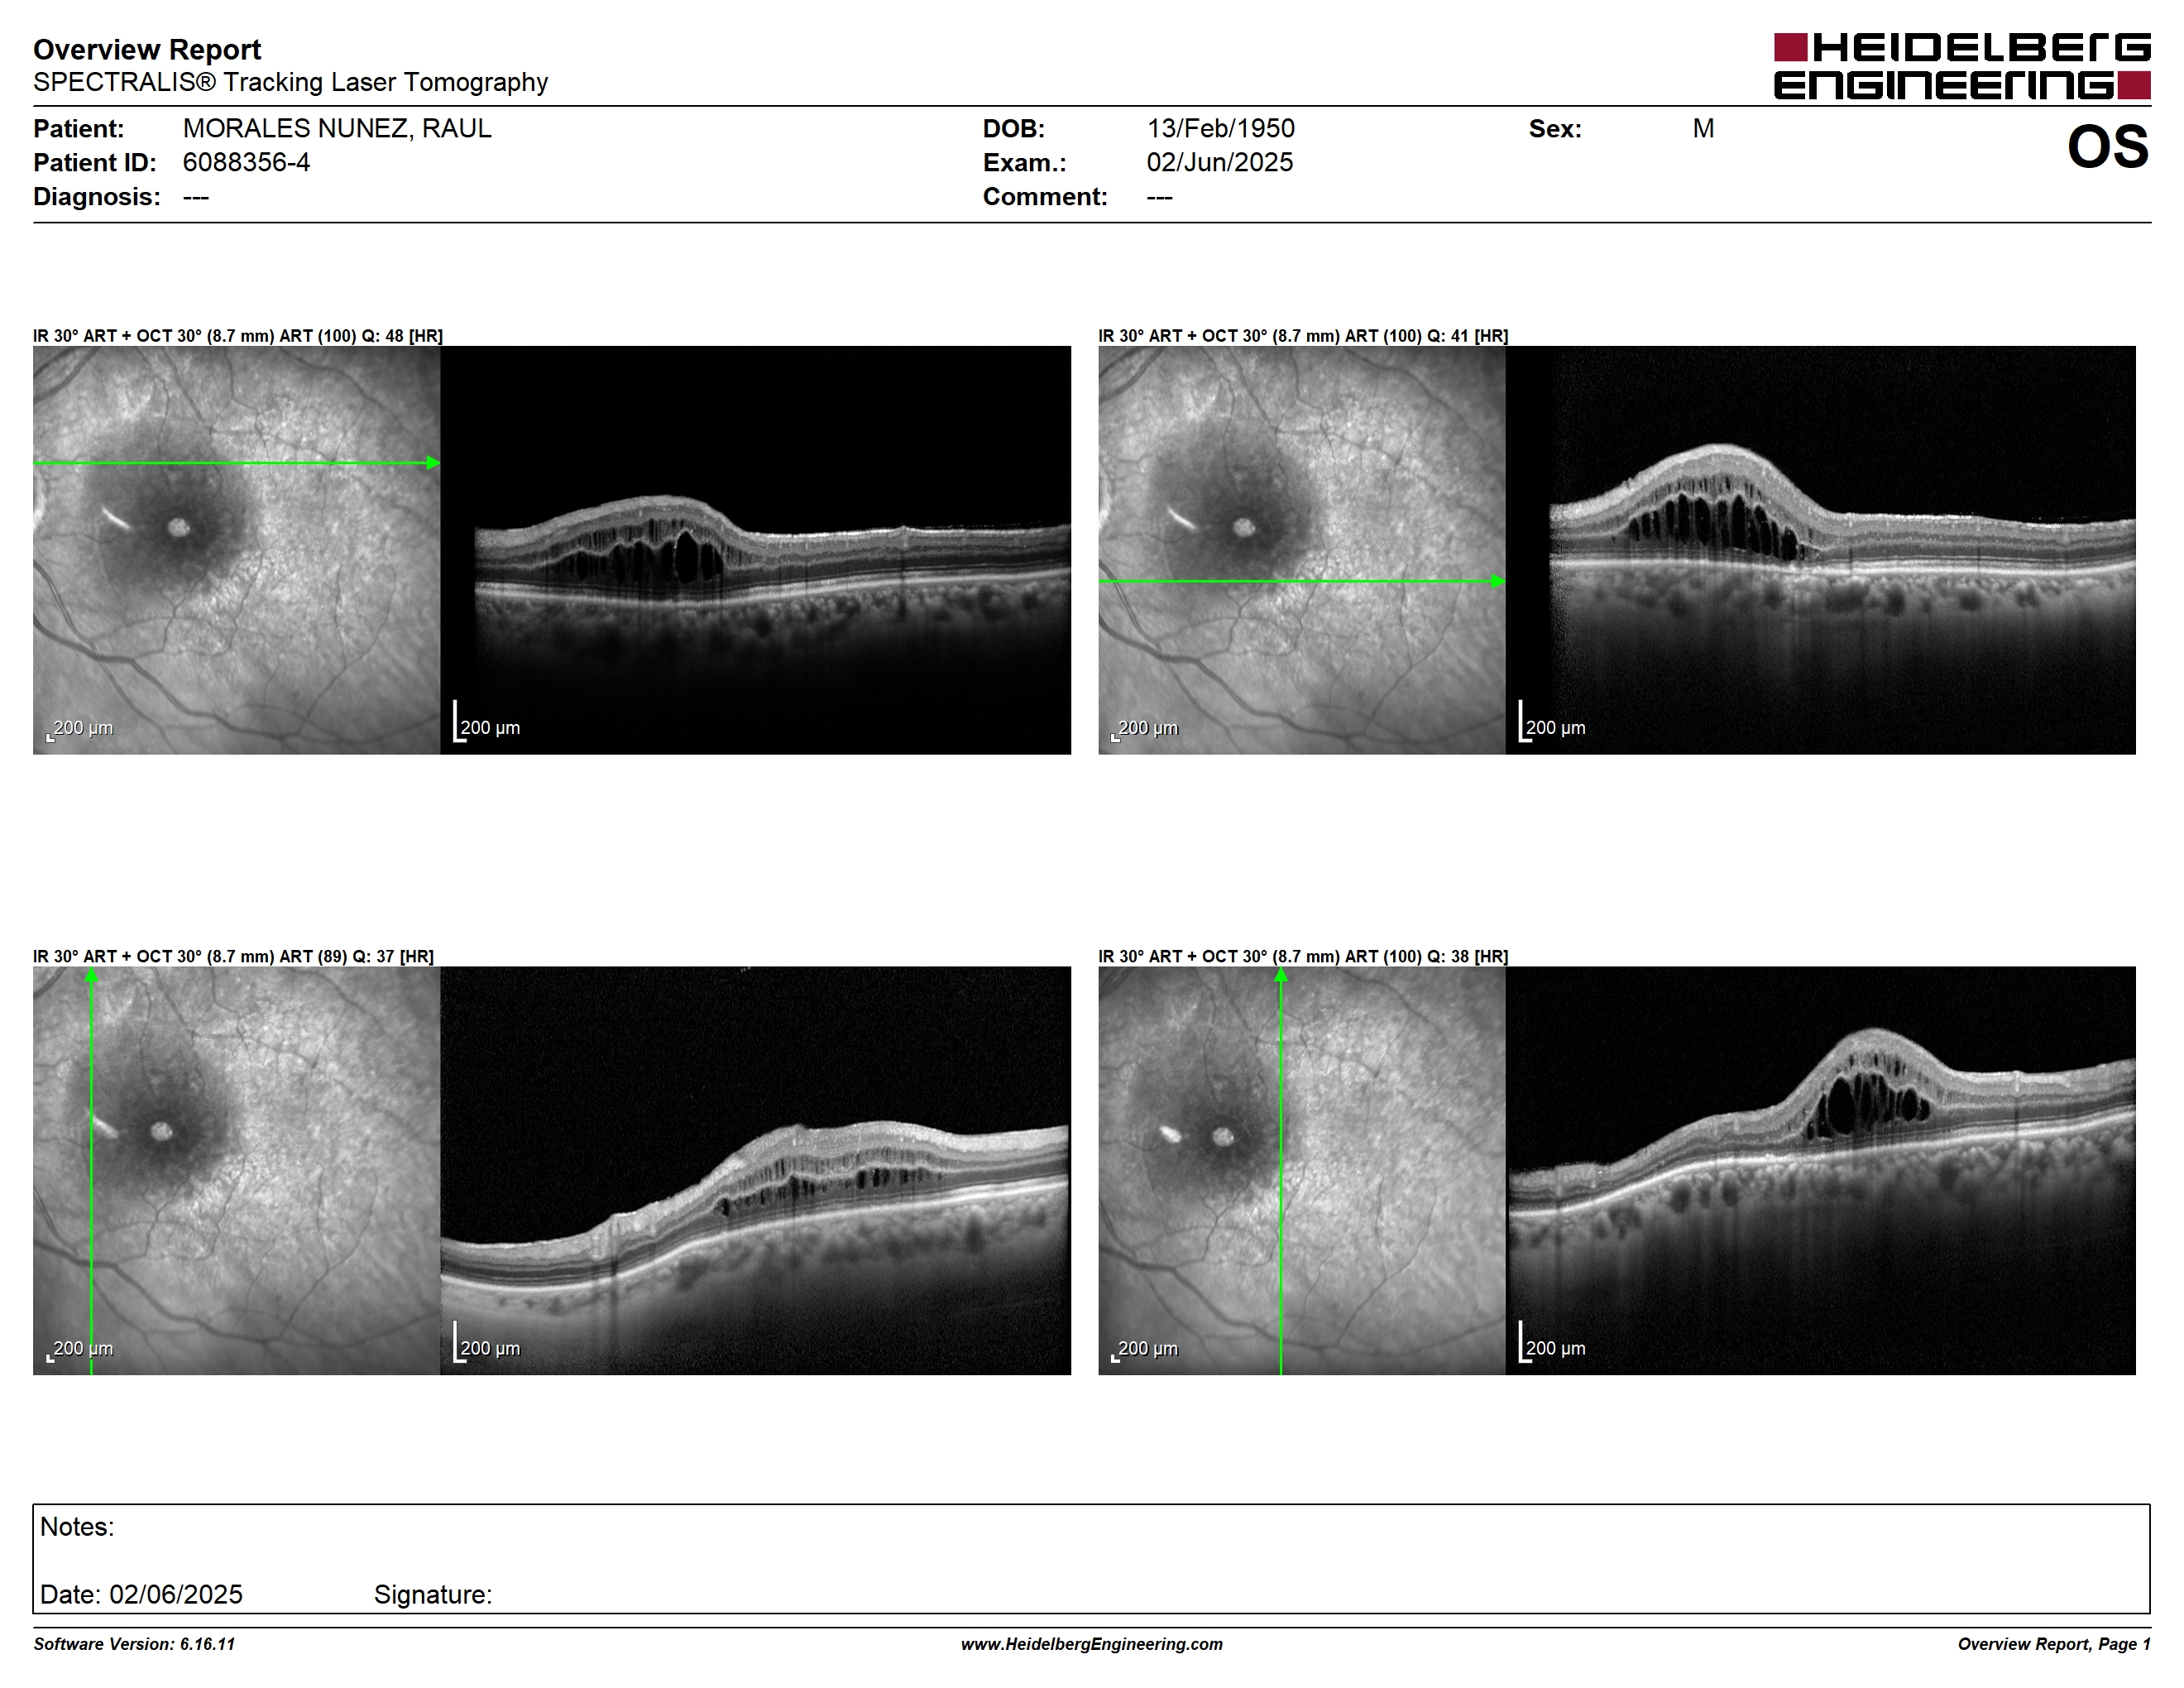Open top-left OCT B-scan image
Image resolution: width=2184 pixels, height=1688 pixels.
click(755, 550)
